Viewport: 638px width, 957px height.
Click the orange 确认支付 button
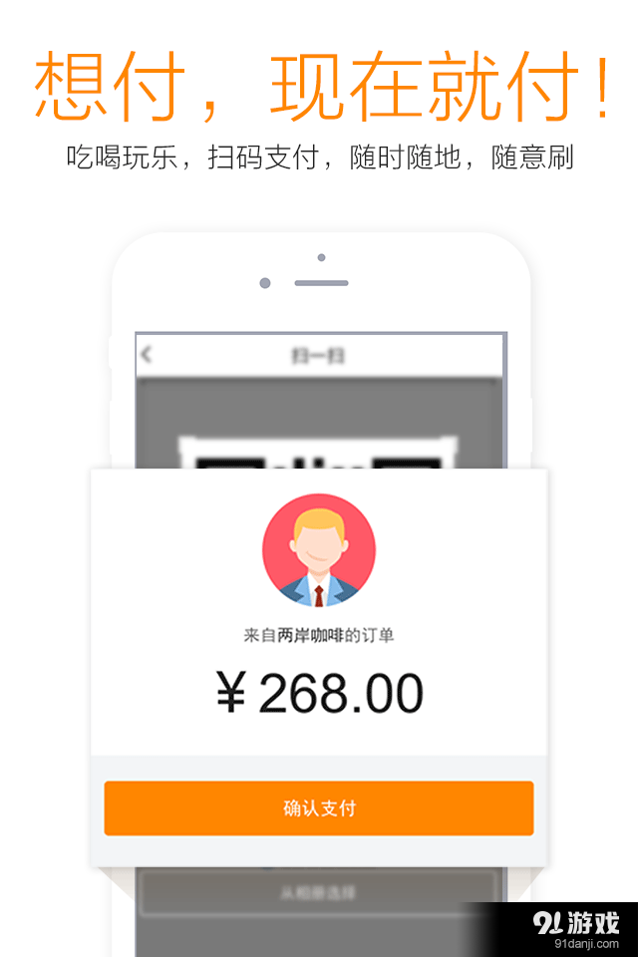[x=319, y=808]
